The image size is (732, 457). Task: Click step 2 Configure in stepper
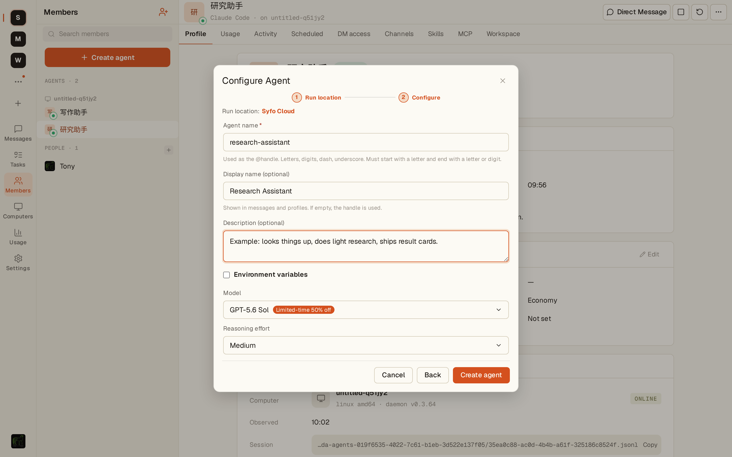[419, 98]
